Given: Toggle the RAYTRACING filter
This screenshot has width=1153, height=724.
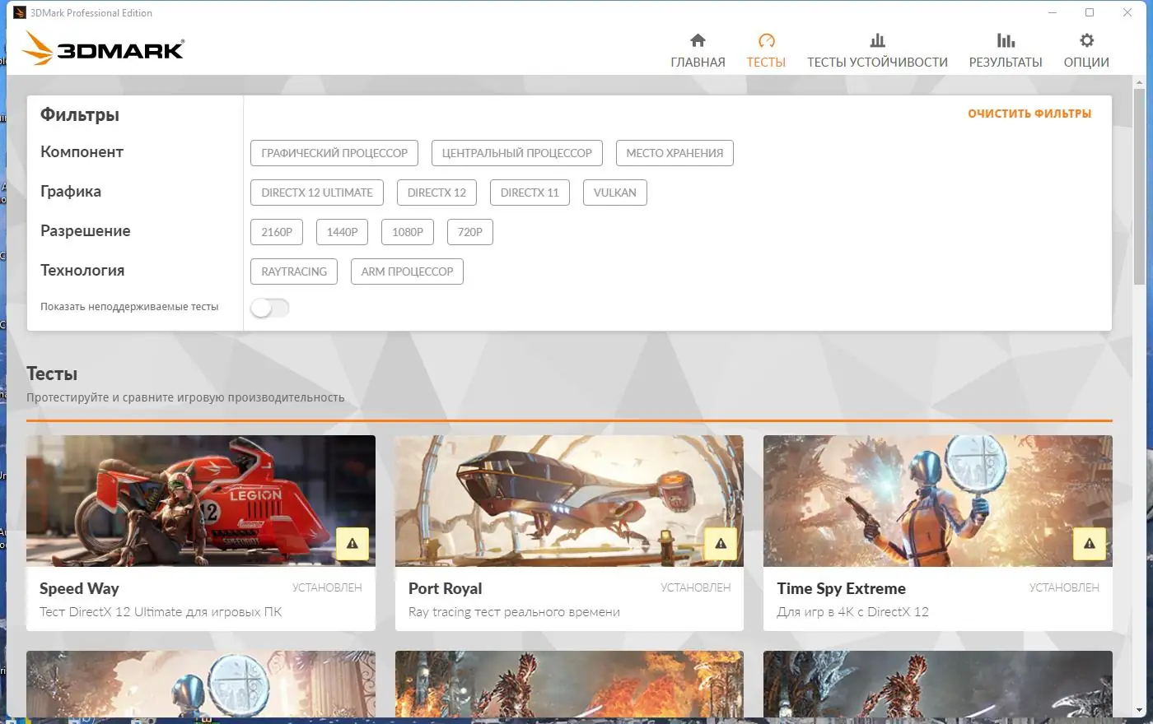Looking at the screenshot, I should (293, 271).
